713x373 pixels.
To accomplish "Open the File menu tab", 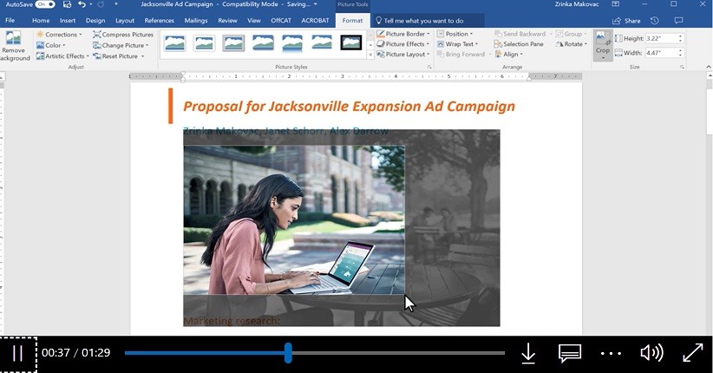I will (x=10, y=20).
